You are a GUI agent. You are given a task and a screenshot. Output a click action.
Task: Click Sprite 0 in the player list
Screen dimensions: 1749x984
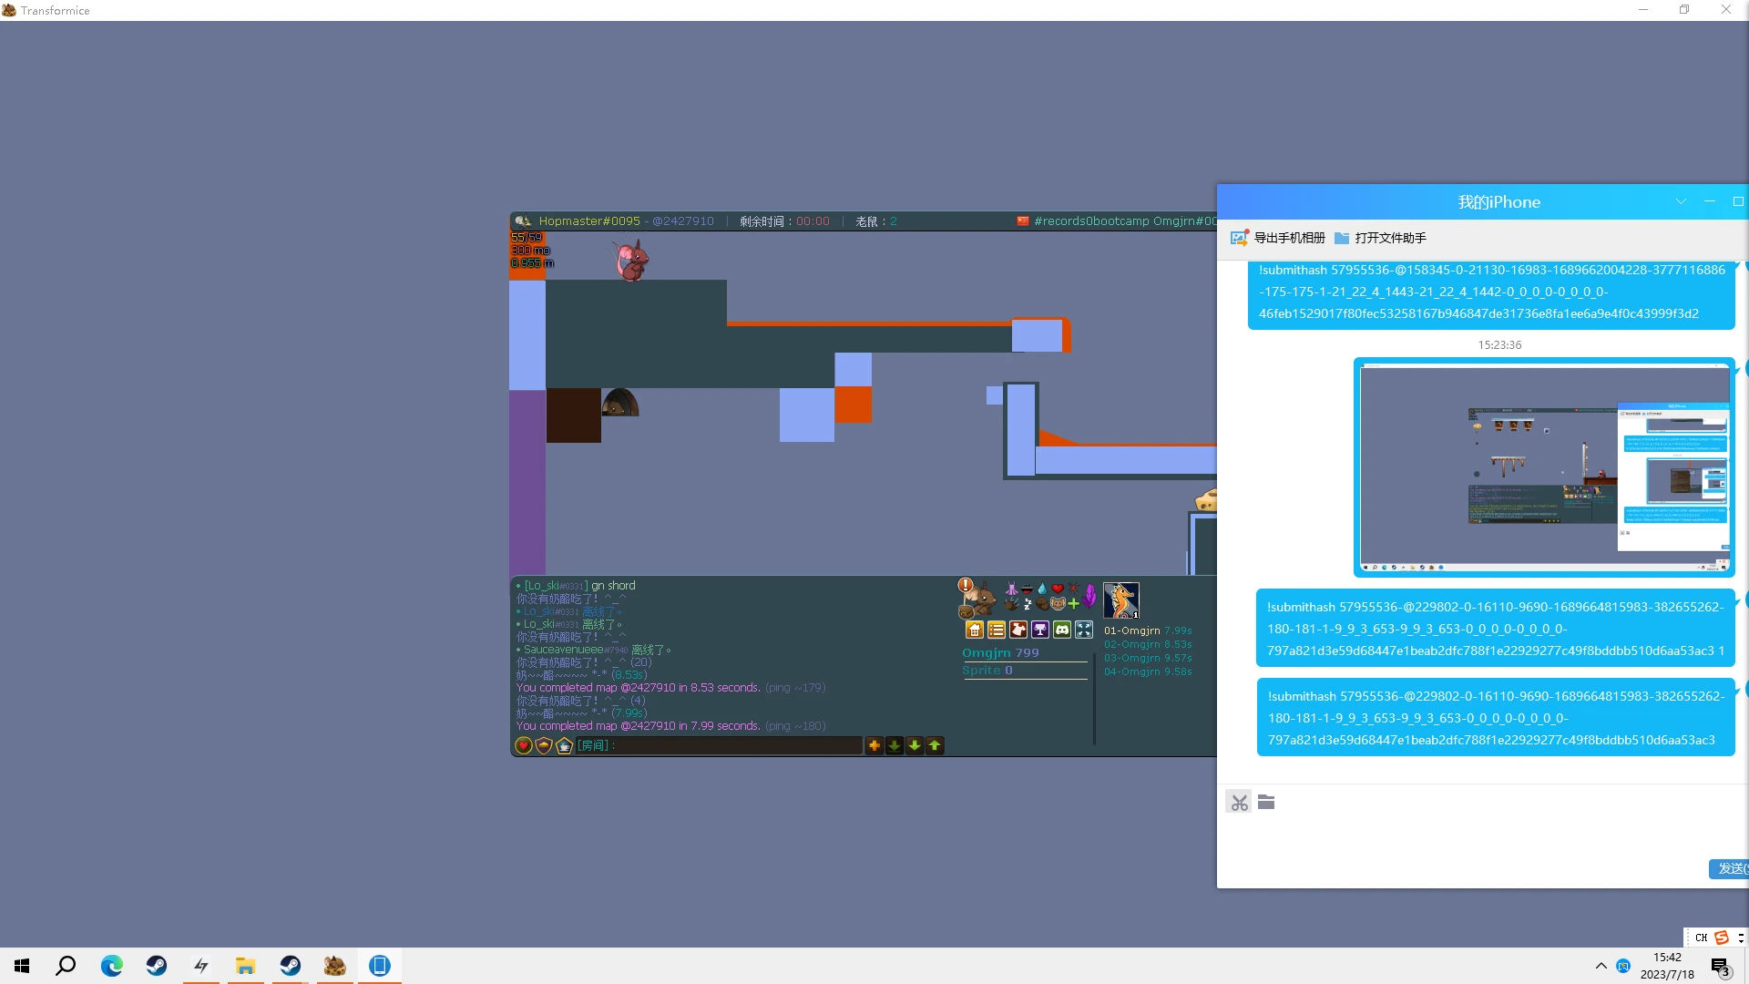(987, 671)
